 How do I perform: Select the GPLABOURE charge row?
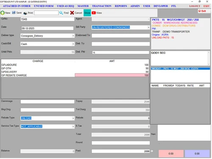click(x=75, y=65)
